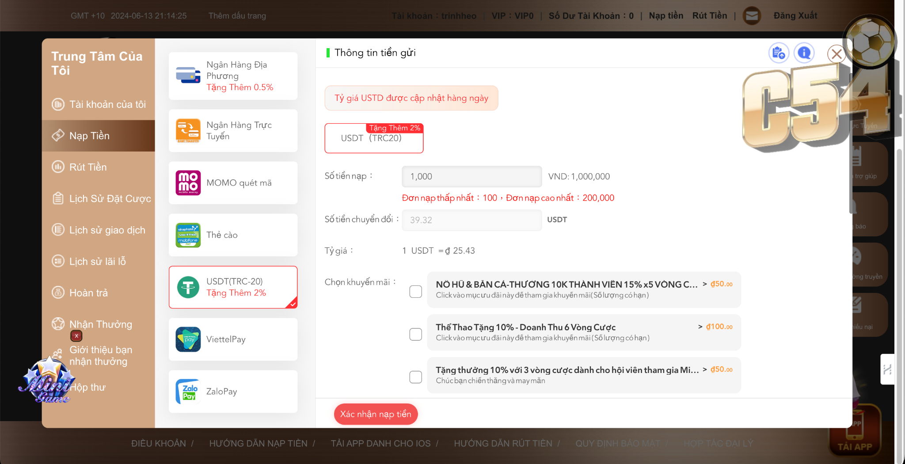This screenshot has height=464, width=905.
Task: Click the Số tiền chuyển đổi USDT field
Action: [472, 220]
